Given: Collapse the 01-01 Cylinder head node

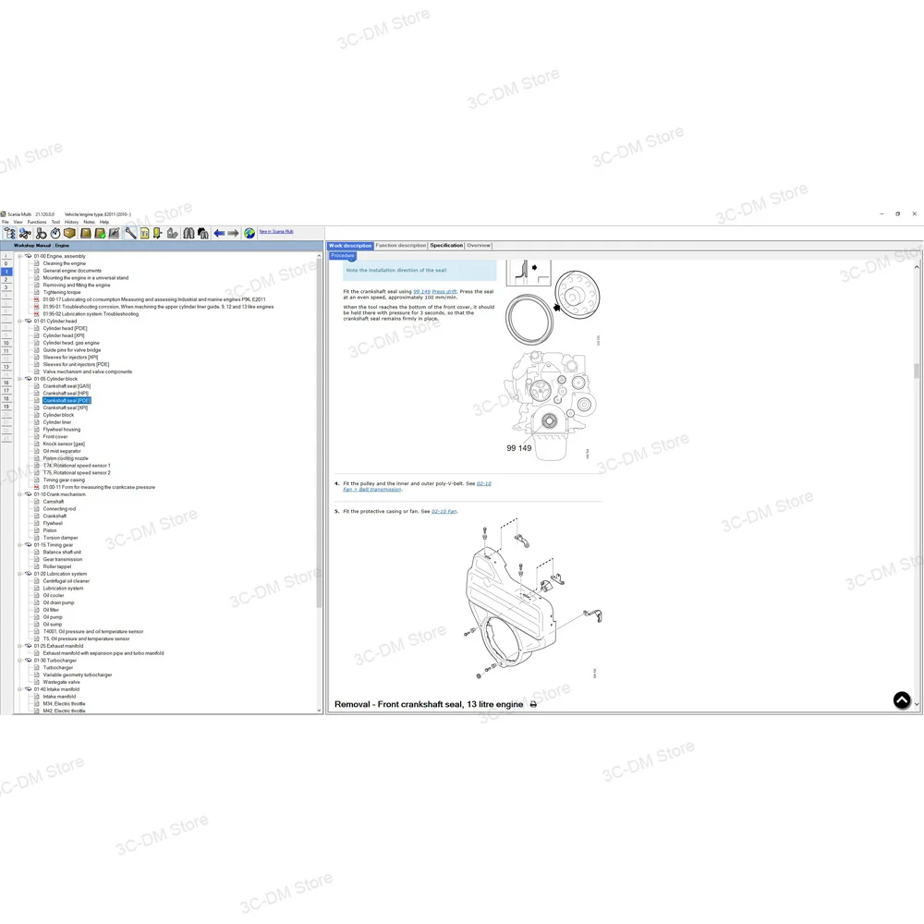Looking at the screenshot, I should [19, 322].
